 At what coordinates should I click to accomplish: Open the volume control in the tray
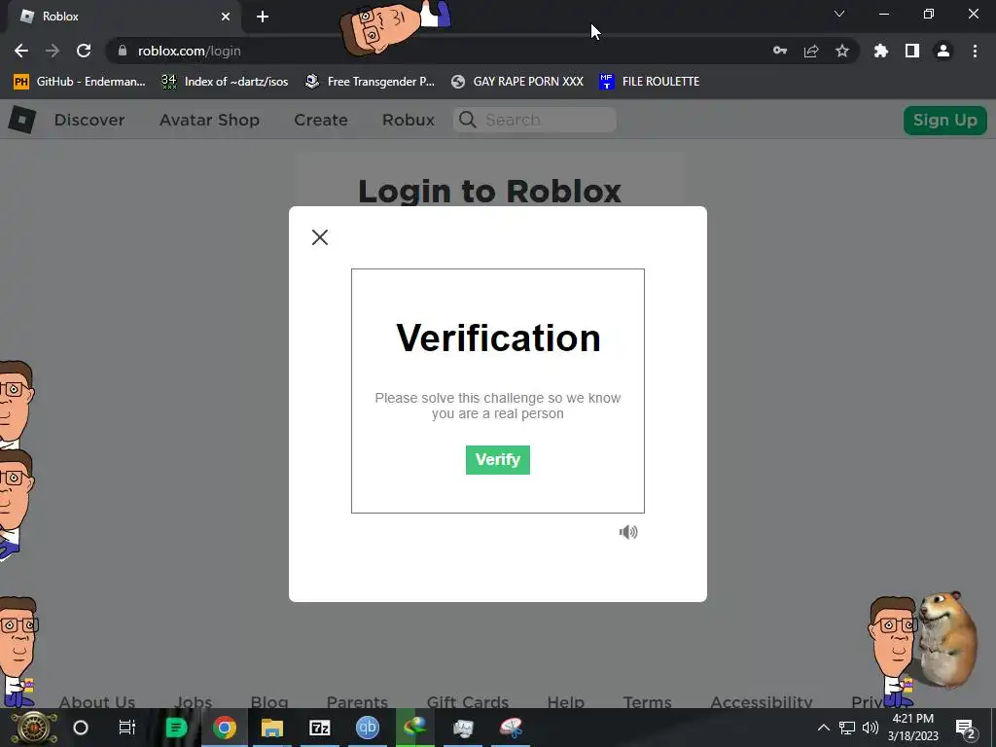871,728
